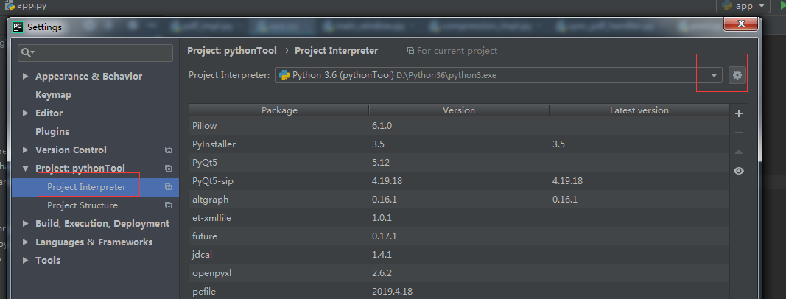Click the copy icon beside Project: pythonTool
Image resolution: width=786 pixels, height=299 pixels.
pos(169,169)
